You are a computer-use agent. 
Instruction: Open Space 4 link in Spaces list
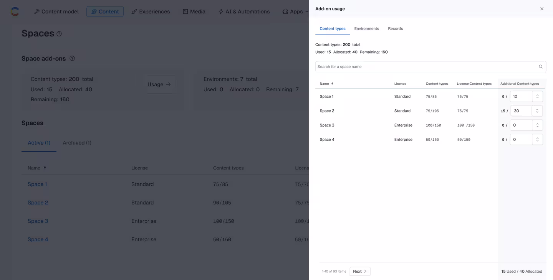pyautogui.click(x=38, y=239)
